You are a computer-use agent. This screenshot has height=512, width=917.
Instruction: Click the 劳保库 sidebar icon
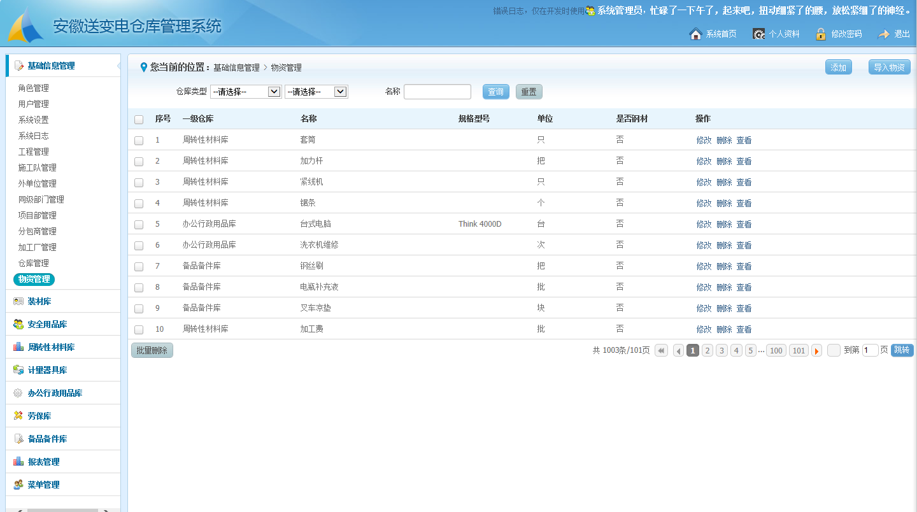pos(18,416)
